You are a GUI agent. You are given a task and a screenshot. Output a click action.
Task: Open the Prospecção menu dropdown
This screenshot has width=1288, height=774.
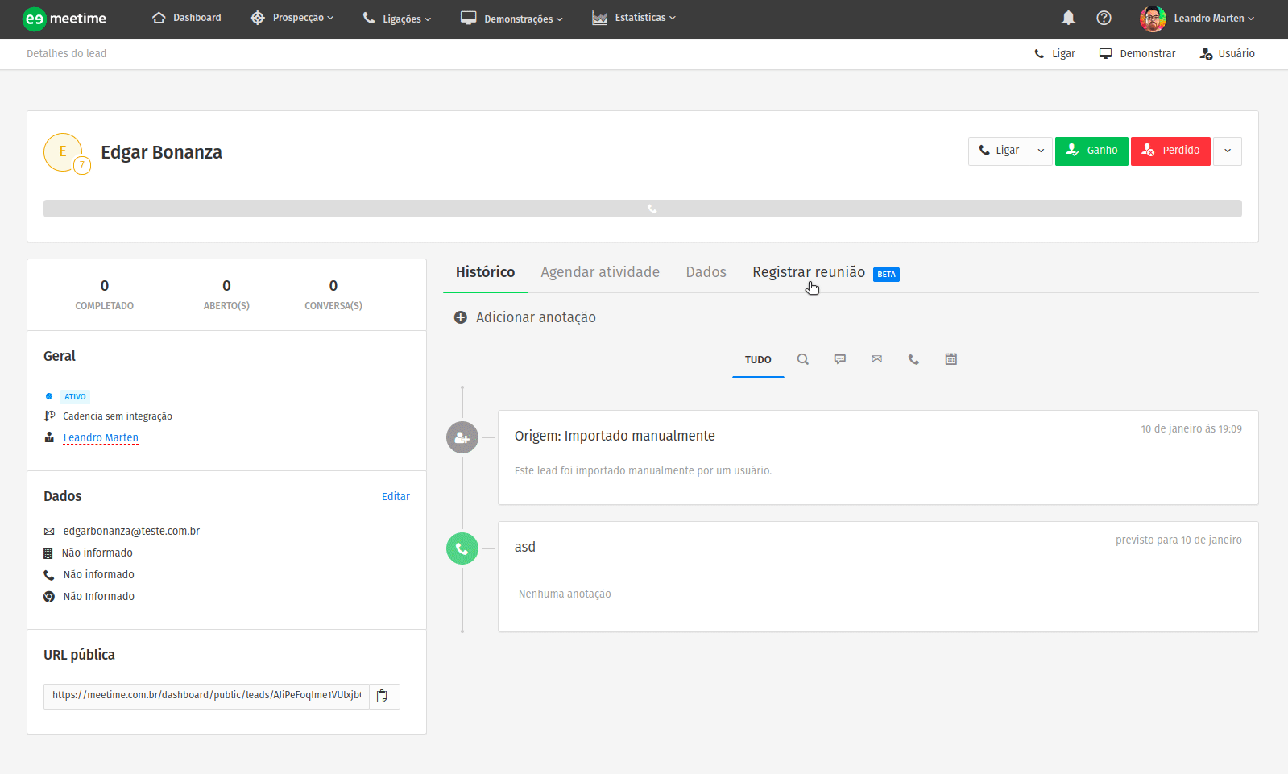tap(292, 18)
